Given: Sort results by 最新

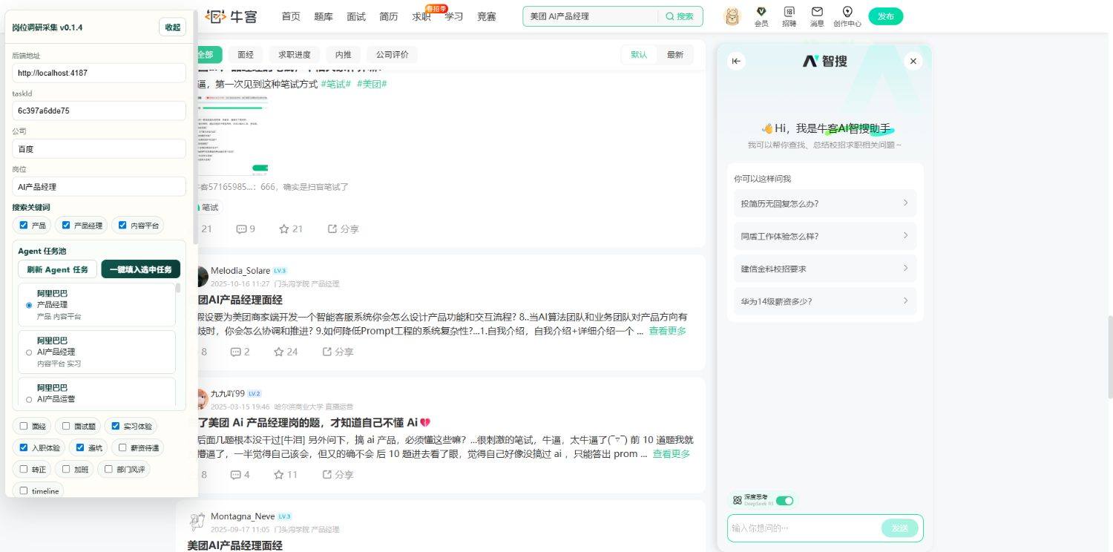Looking at the screenshot, I should click(675, 55).
